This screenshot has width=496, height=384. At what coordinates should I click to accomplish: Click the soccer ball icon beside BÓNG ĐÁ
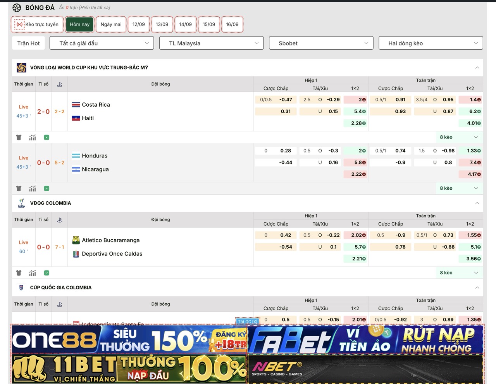17,8
